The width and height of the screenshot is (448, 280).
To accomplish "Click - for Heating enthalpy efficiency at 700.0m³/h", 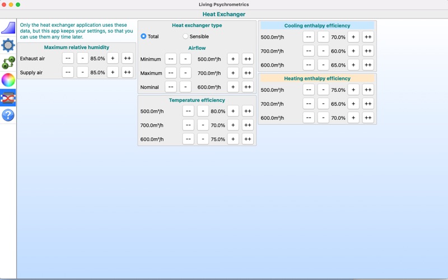I will coord(323,104).
